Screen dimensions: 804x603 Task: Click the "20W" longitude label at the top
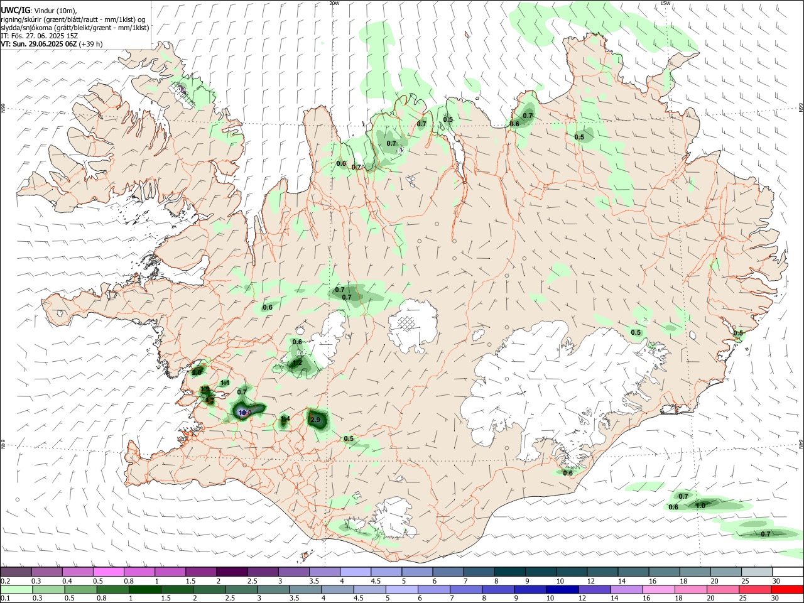coord(334,3)
